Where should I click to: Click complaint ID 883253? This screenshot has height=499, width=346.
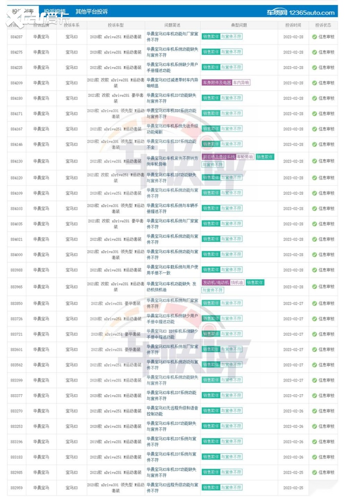coord(17,426)
